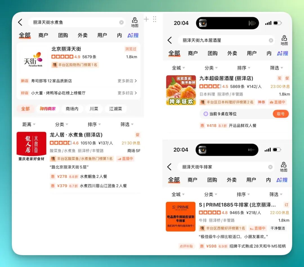This screenshot has width=304, height=267.
Task: Tap the 直播中 badge on 九本超级居酒屋
Action: 278,102
